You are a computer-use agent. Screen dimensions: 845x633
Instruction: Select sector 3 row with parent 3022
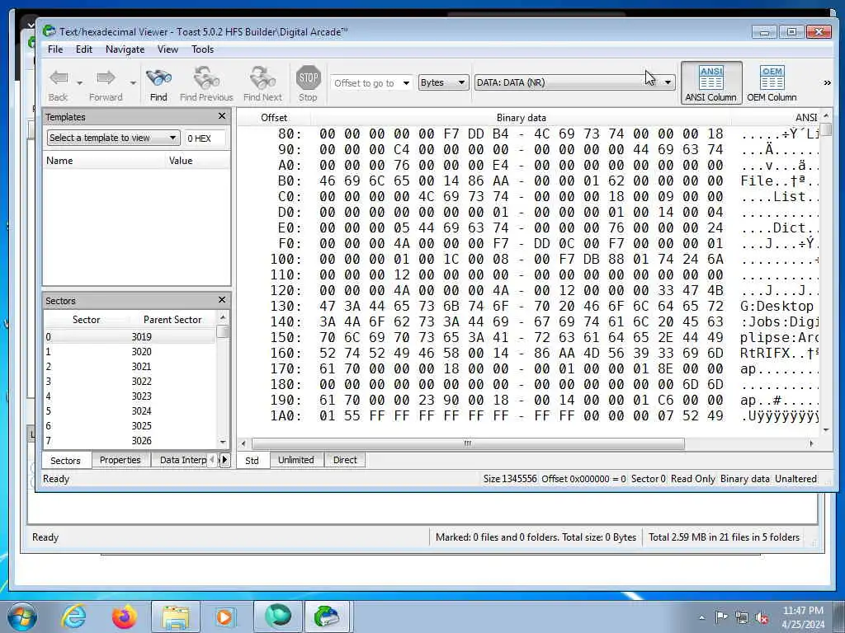coord(130,381)
